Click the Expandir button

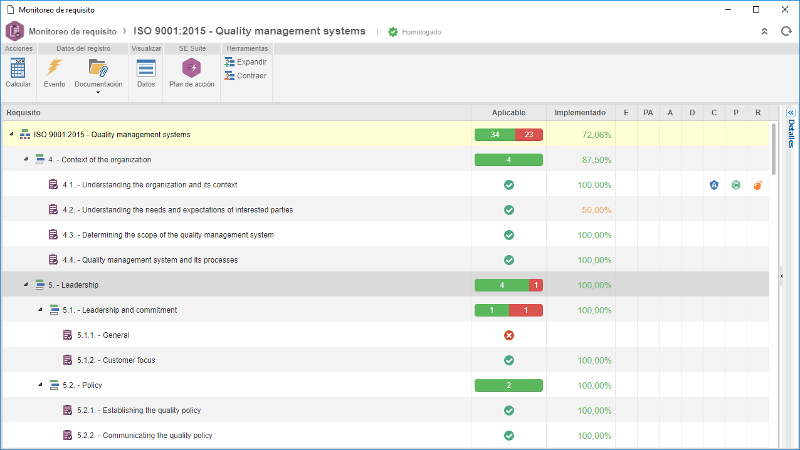(x=246, y=62)
